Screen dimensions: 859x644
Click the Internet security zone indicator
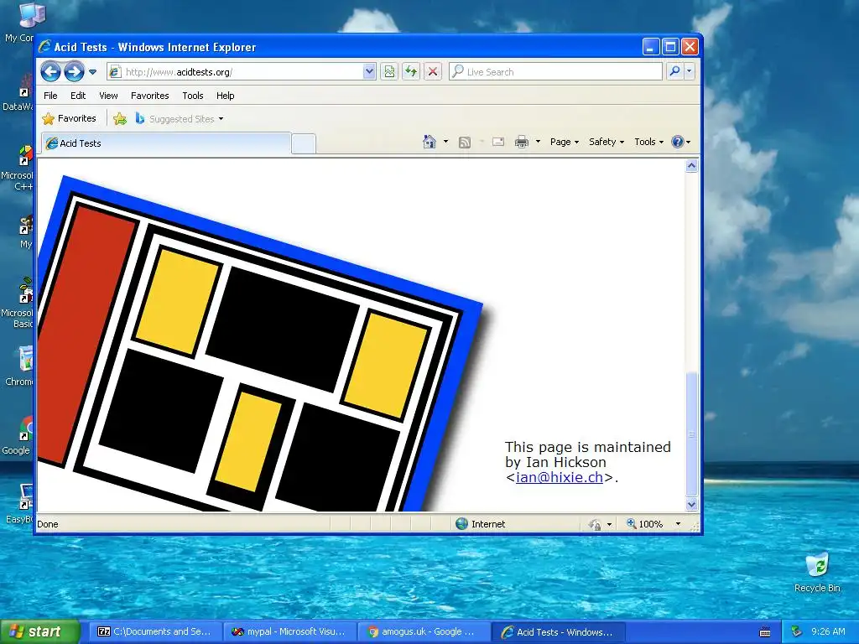coord(481,524)
